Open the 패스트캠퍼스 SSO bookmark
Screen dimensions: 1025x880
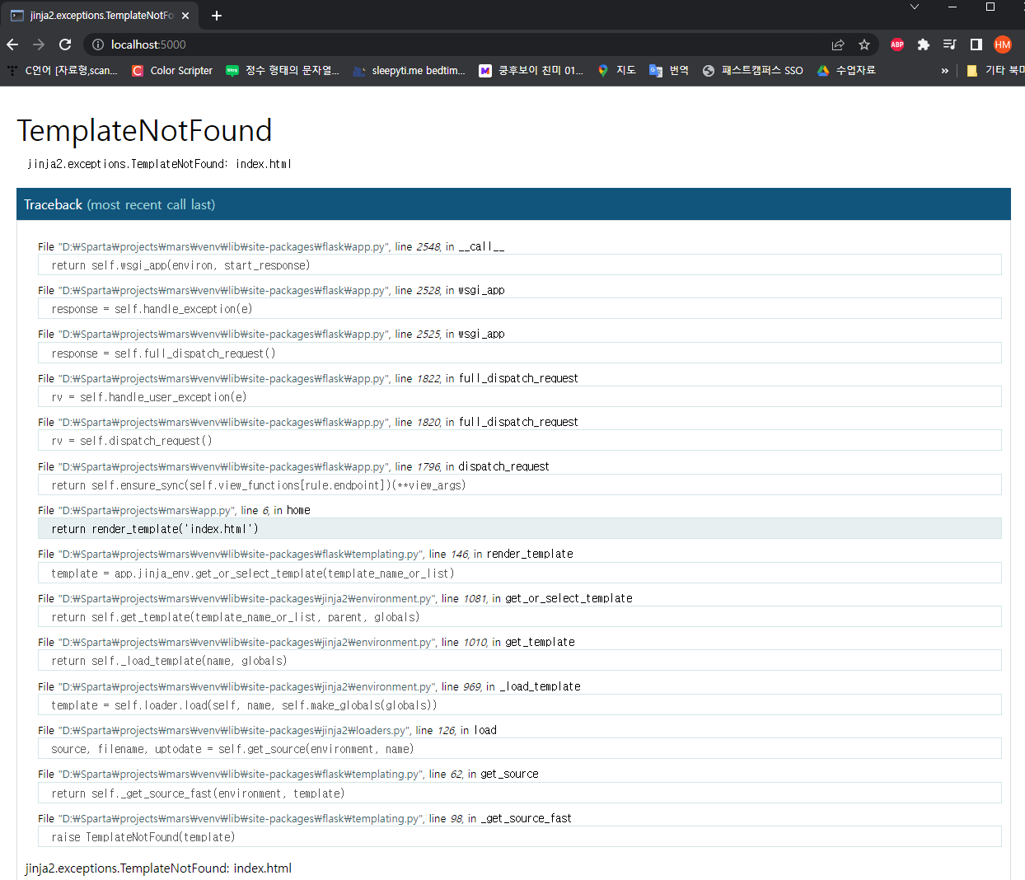pyautogui.click(x=753, y=71)
